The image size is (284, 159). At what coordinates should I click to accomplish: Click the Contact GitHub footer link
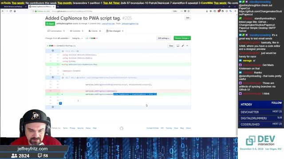pyautogui.click(x=153, y=128)
